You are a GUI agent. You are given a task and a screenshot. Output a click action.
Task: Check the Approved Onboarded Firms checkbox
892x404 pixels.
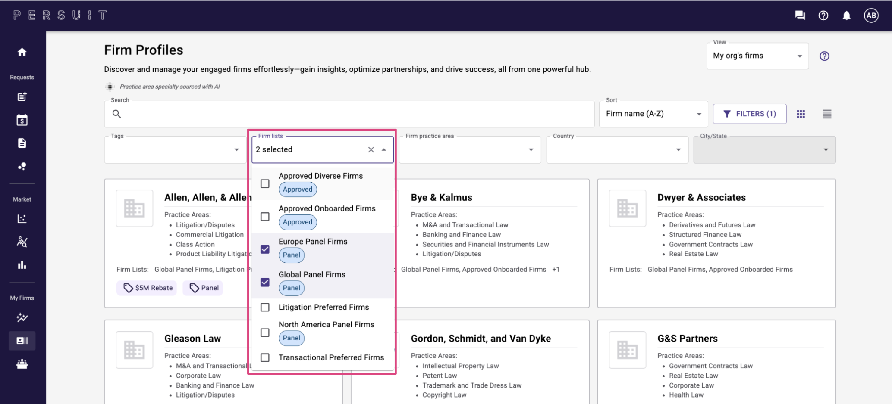[265, 216]
